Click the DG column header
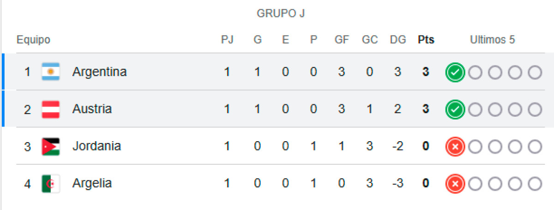The image size is (554, 210). point(397,40)
